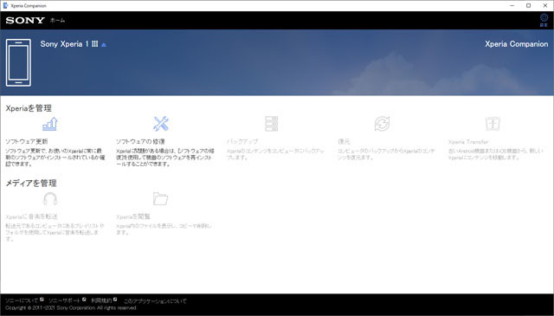Select the バックアップ title
The width and height of the screenshot is (554, 316).
click(x=242, y=141)
